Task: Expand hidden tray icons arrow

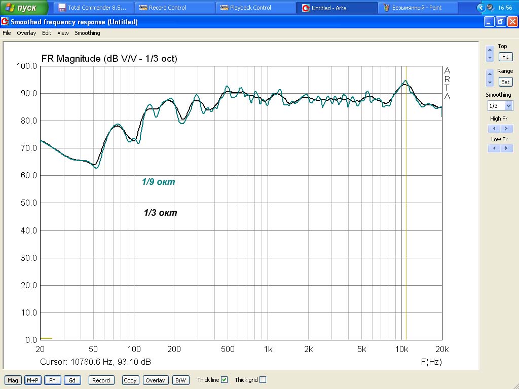Action: (x=480, y=8)
